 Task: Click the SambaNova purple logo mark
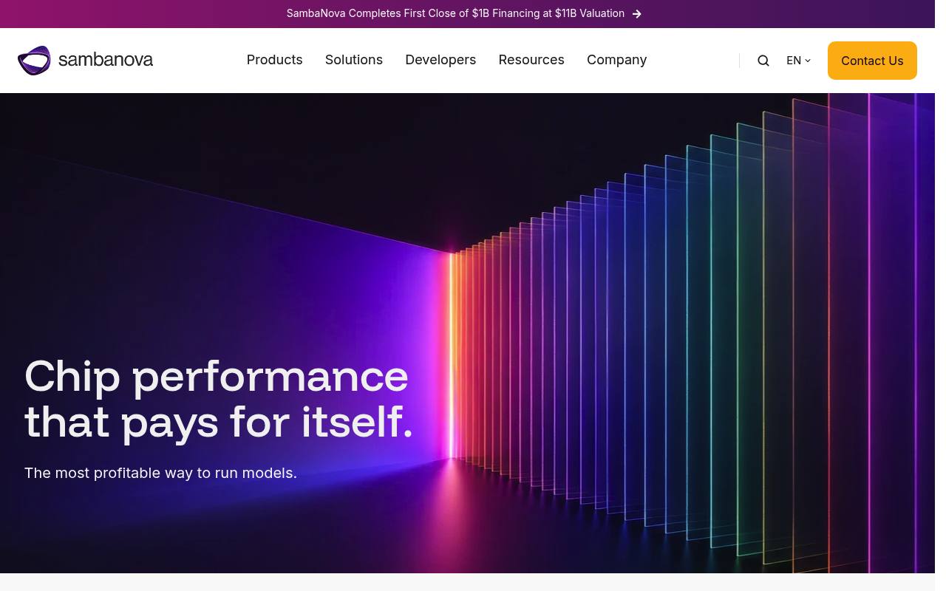(x=34, y=61)
